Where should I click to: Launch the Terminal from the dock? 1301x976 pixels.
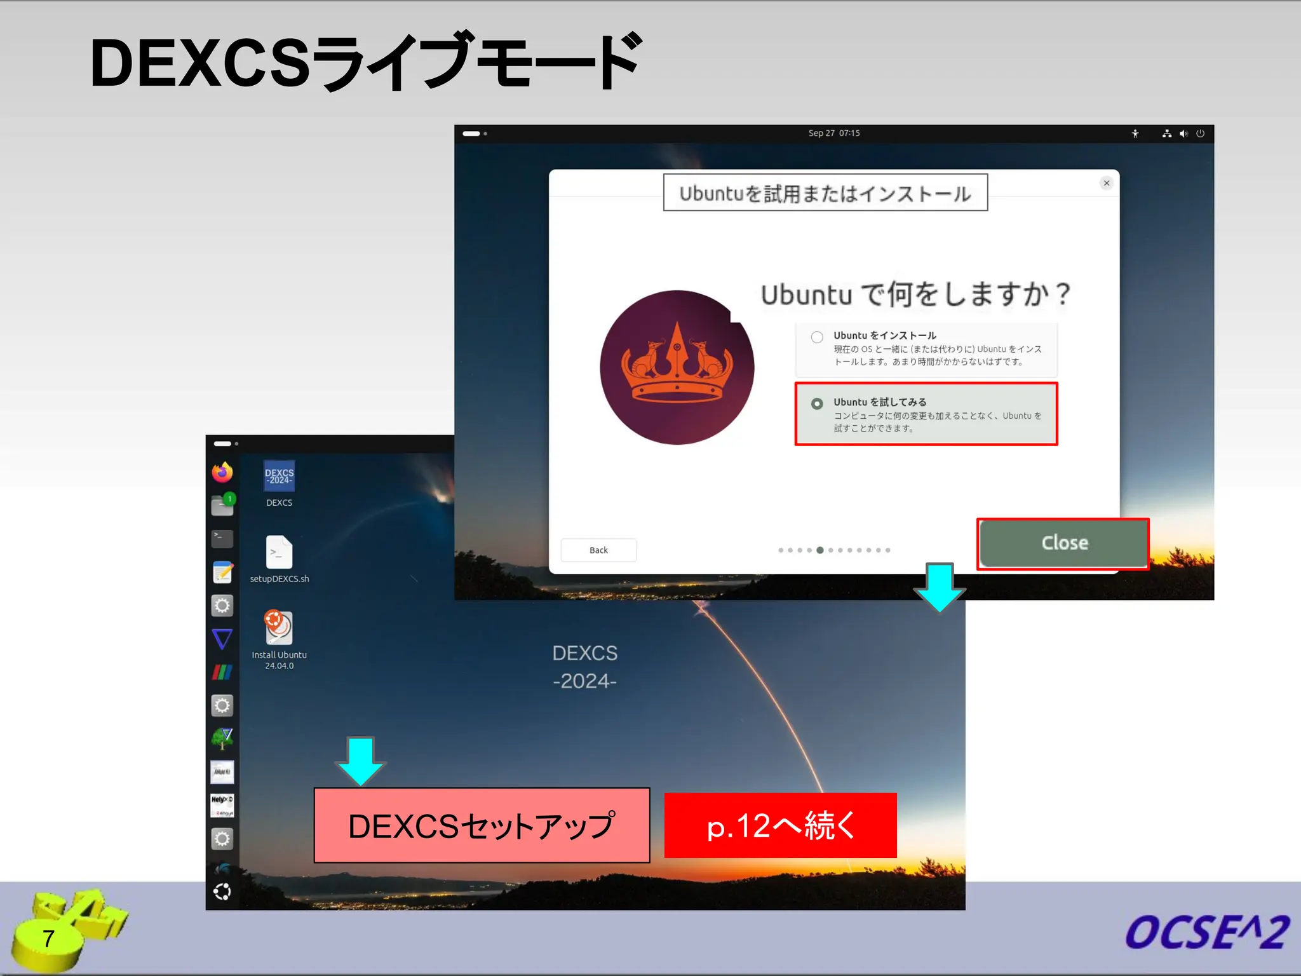[222, 539]
